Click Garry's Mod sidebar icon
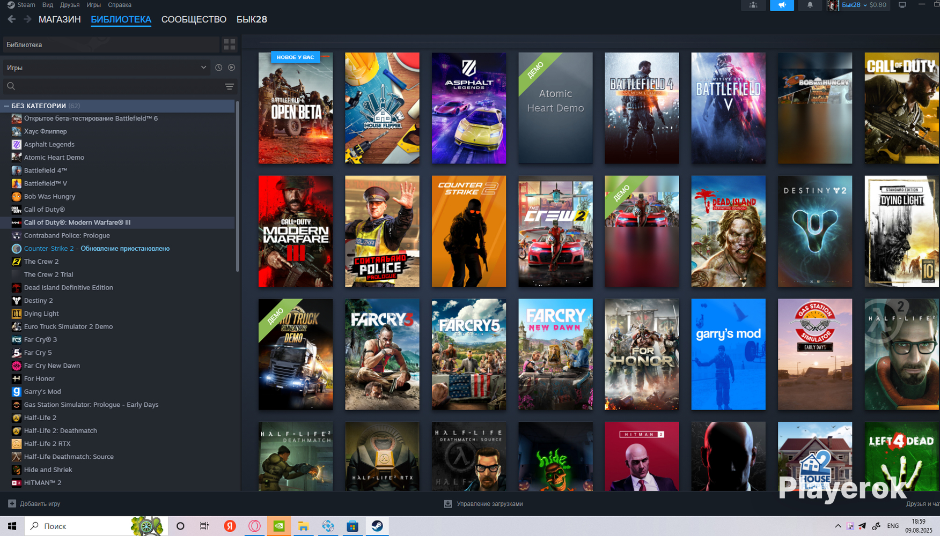 pyautogui.click(x=17, y=392)
